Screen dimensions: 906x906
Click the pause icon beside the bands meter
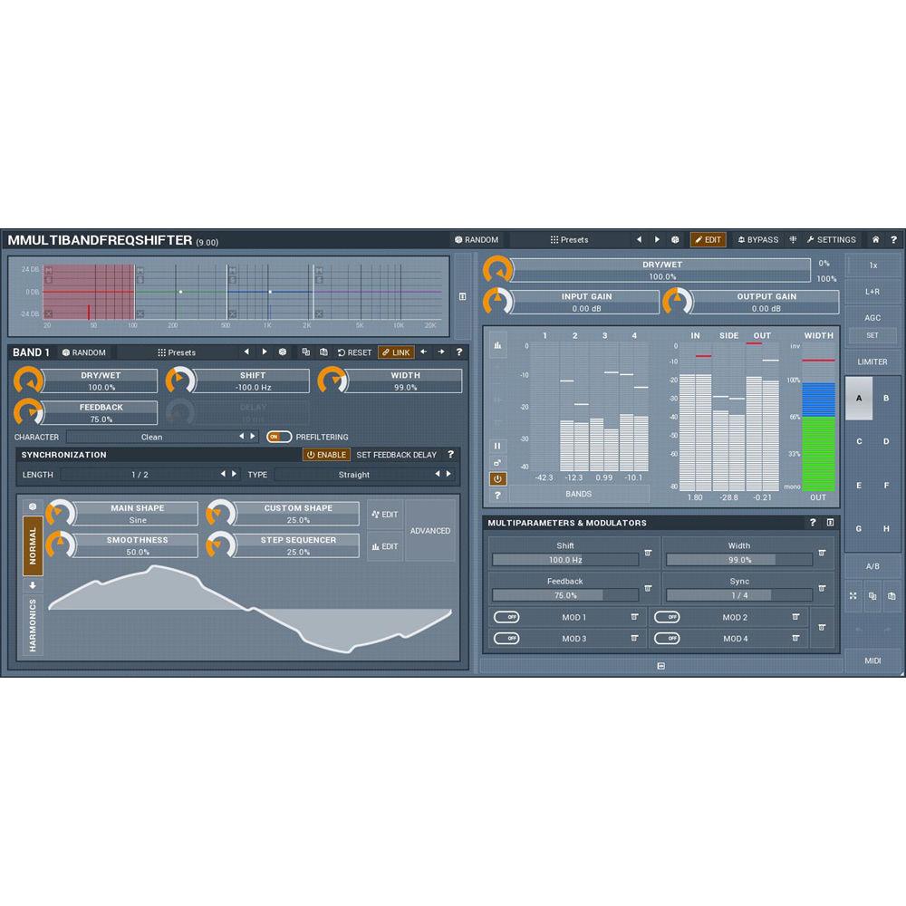click(496, 444)
